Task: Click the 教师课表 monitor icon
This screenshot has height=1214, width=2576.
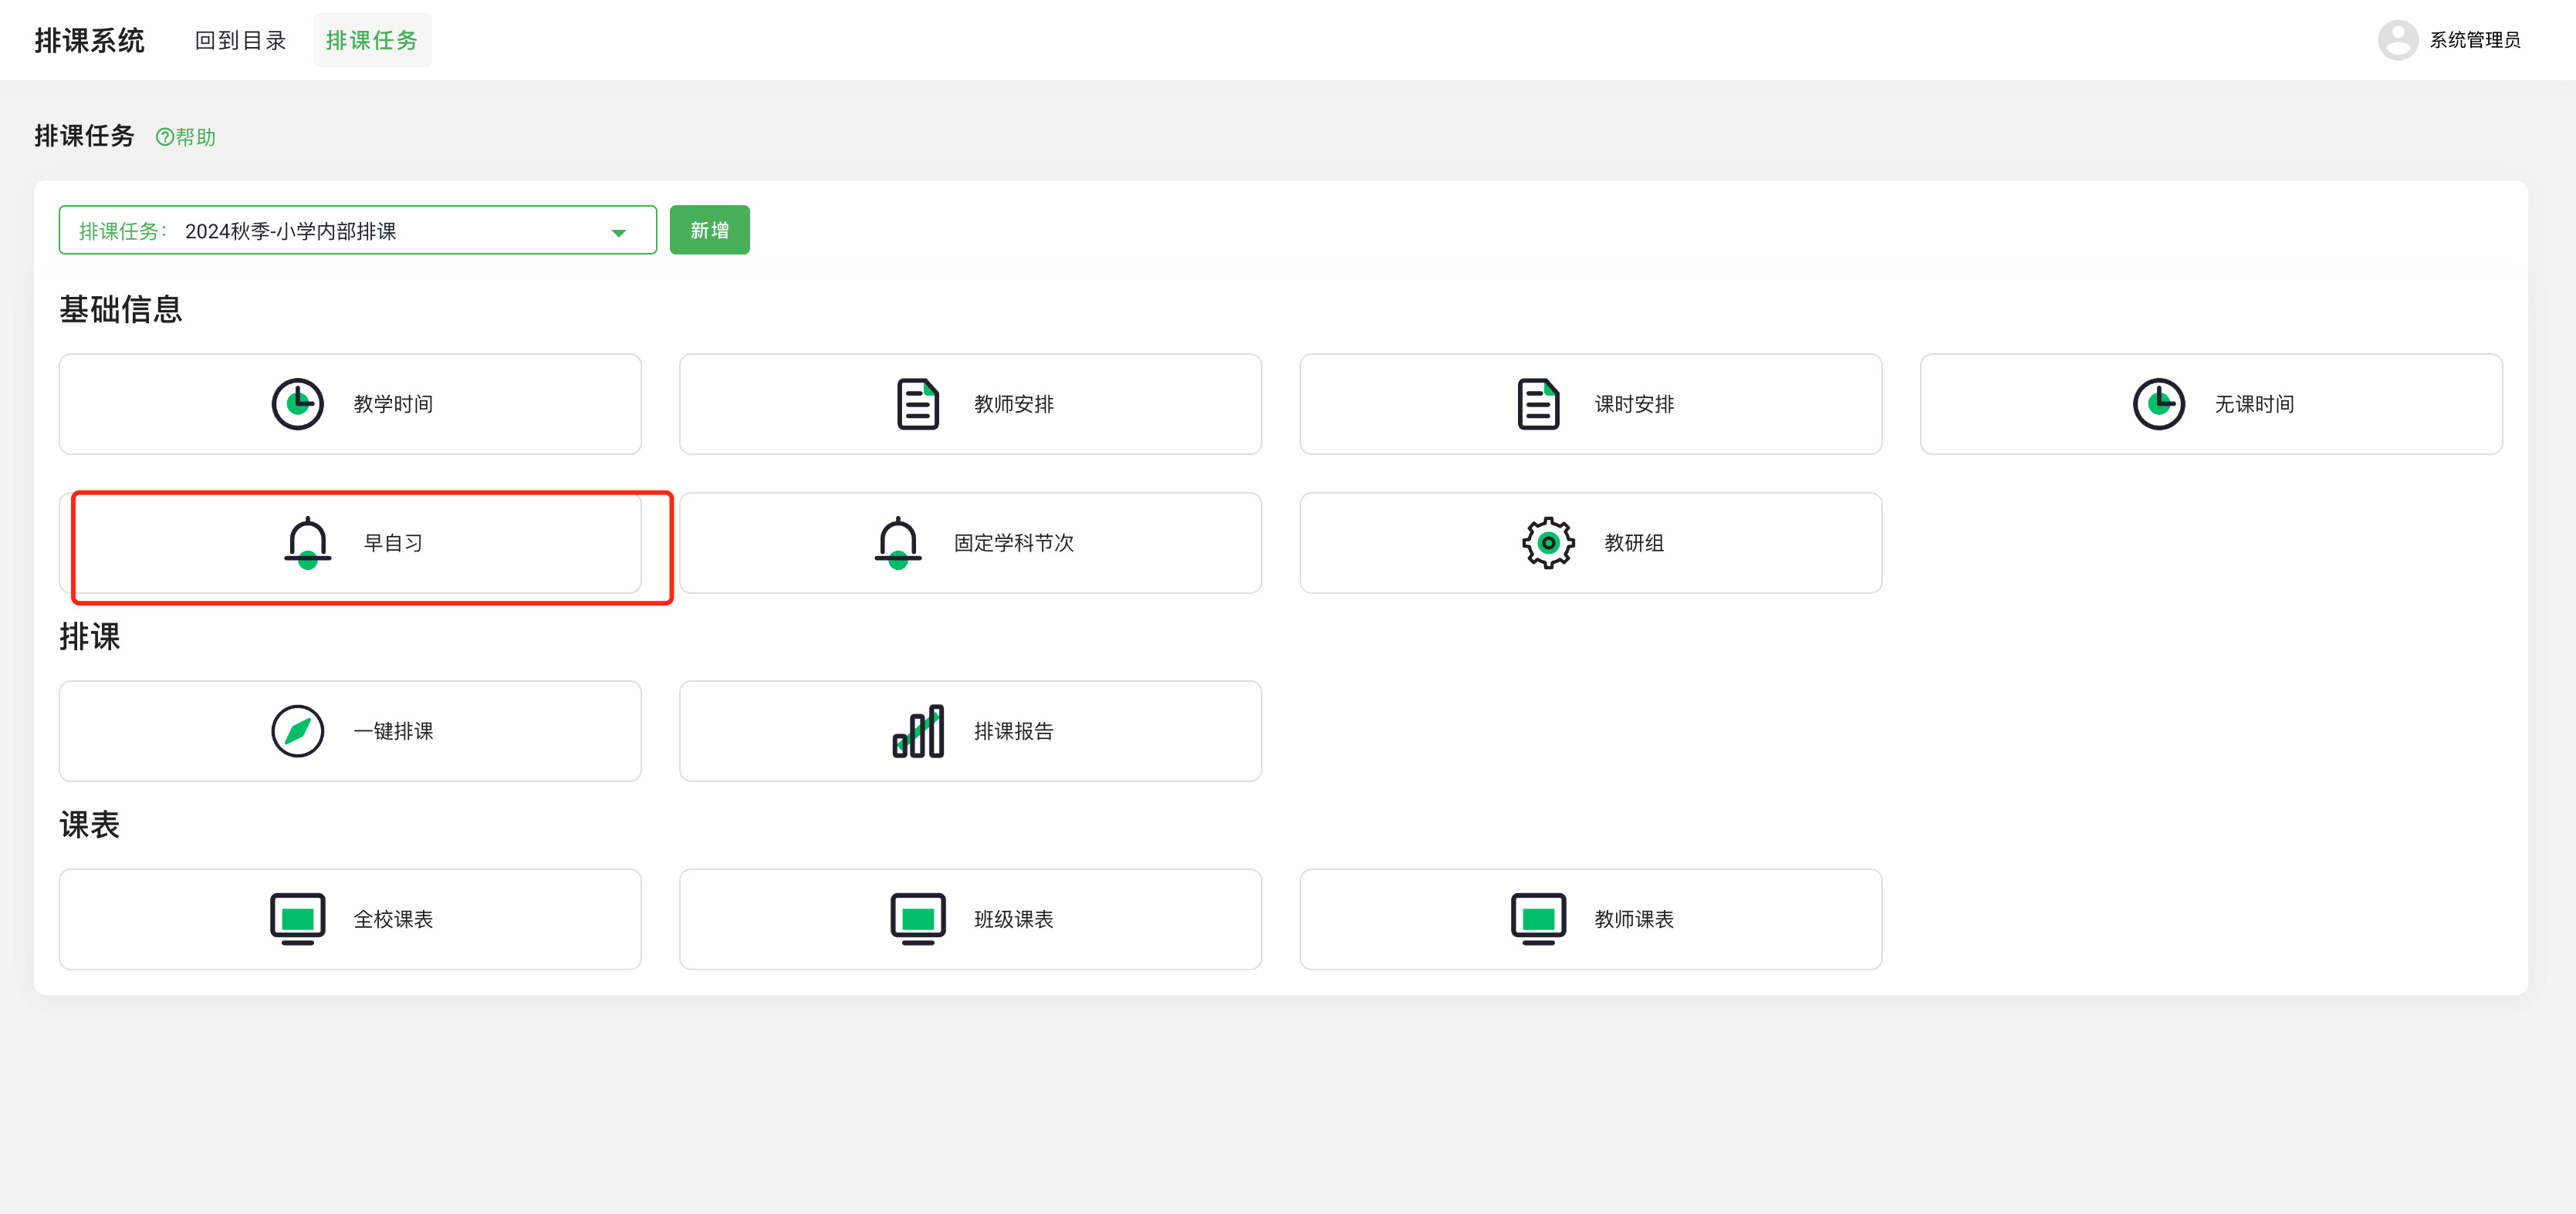Action: point(1538,919)
